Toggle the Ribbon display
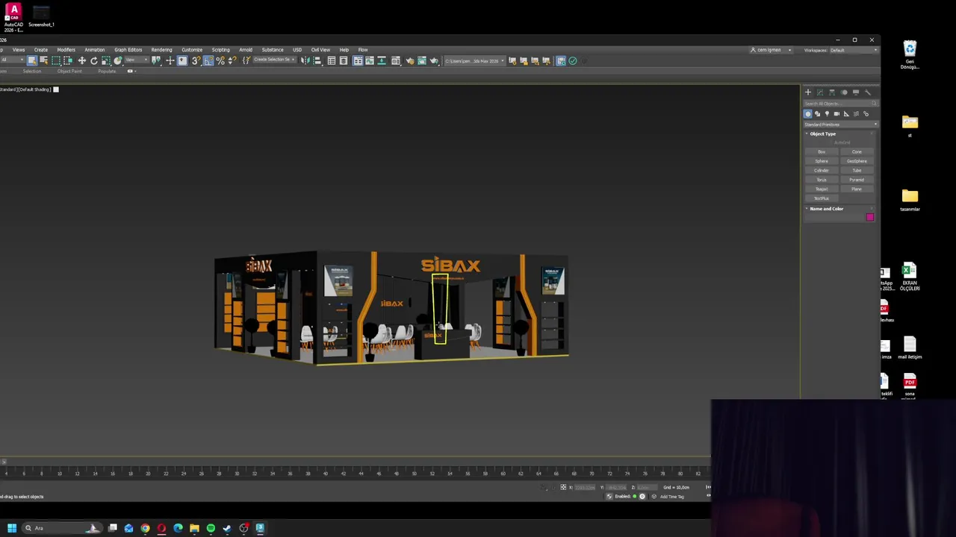Screen dimensions: 956x537 pyautogui.click(x=358, y=61)
